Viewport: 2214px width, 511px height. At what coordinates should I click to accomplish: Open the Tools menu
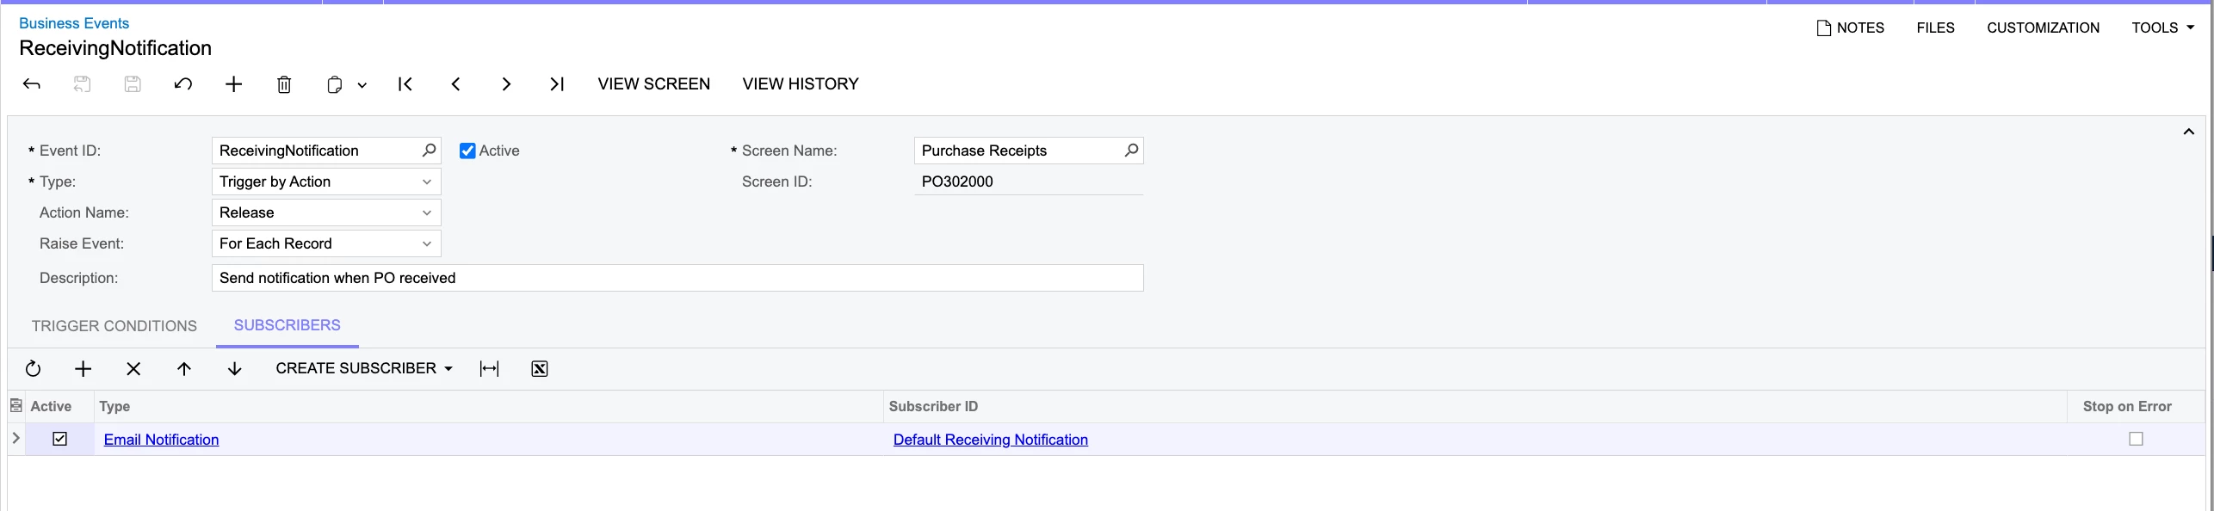point(2162,28)
